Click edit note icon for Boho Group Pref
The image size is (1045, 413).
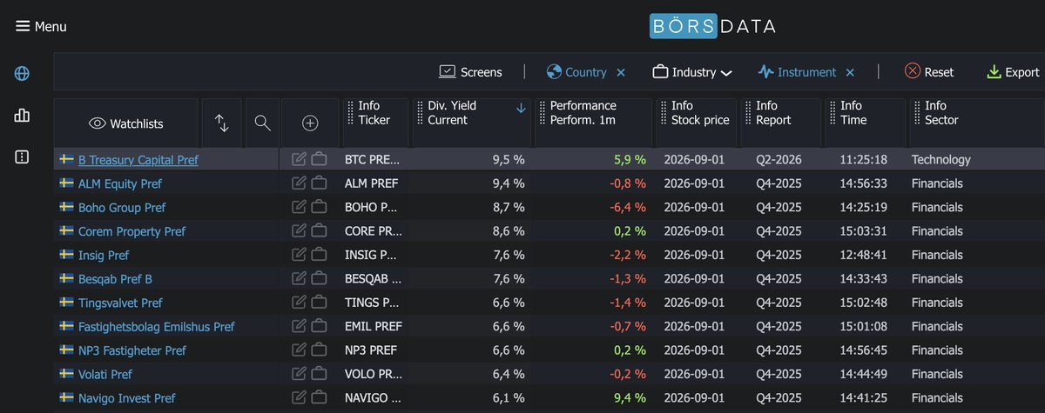pos(299,207)
